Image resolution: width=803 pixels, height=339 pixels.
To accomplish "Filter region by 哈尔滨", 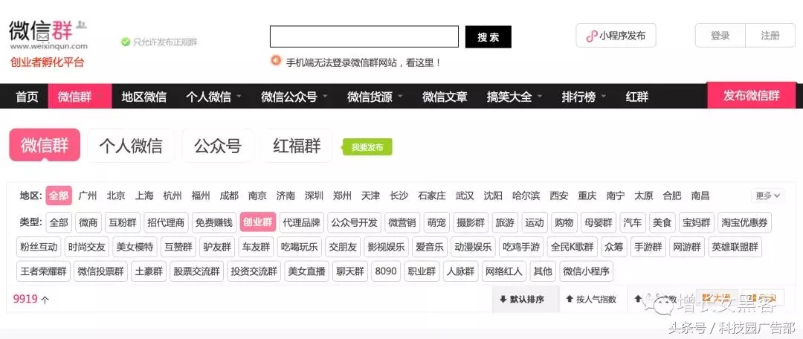I will coord(526,196).
